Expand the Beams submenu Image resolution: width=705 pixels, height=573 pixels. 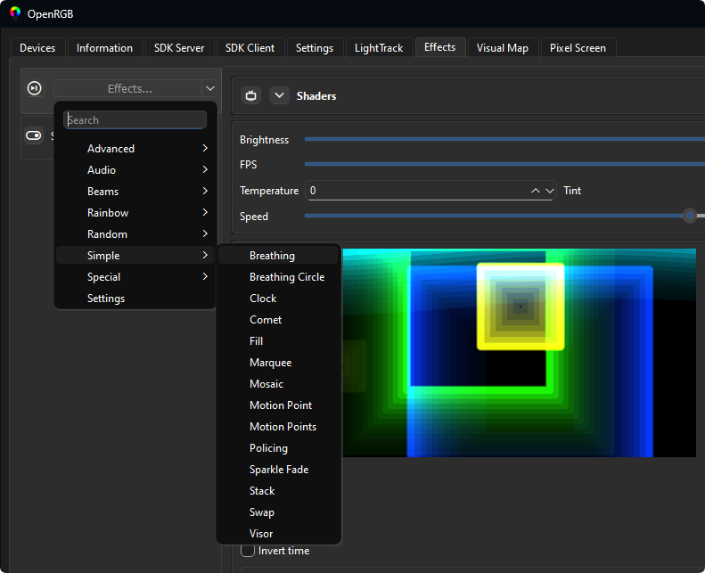(x=135, y=192)
